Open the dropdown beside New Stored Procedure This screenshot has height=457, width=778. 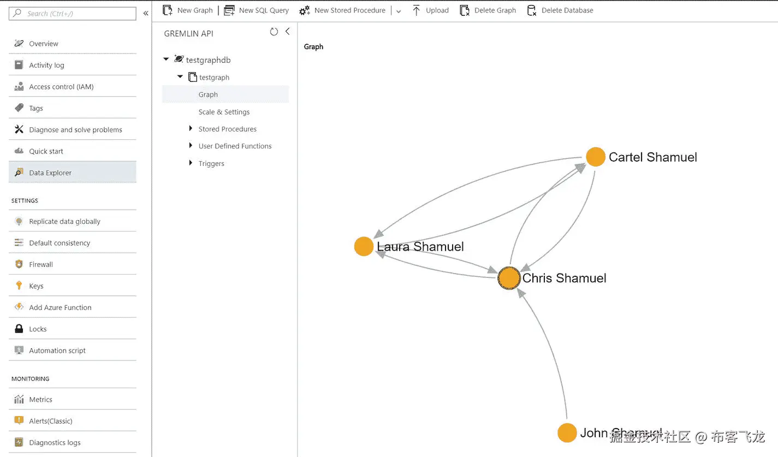(x=399, y=11)
